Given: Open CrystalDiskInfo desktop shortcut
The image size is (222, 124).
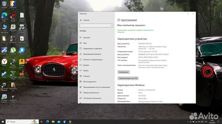Looking at the screenshot, I should pos(4,51).
